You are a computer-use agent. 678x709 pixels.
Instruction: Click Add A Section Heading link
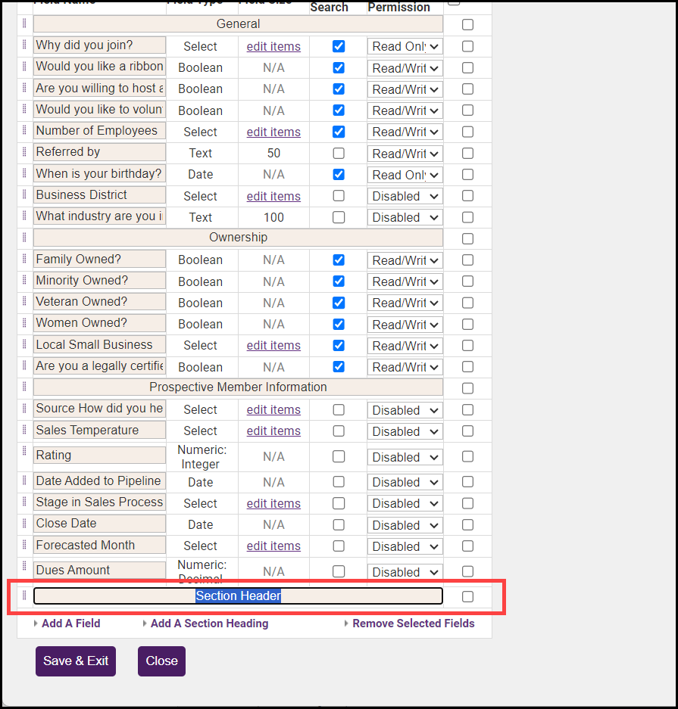pyautogui.click(x=209, y=623)
